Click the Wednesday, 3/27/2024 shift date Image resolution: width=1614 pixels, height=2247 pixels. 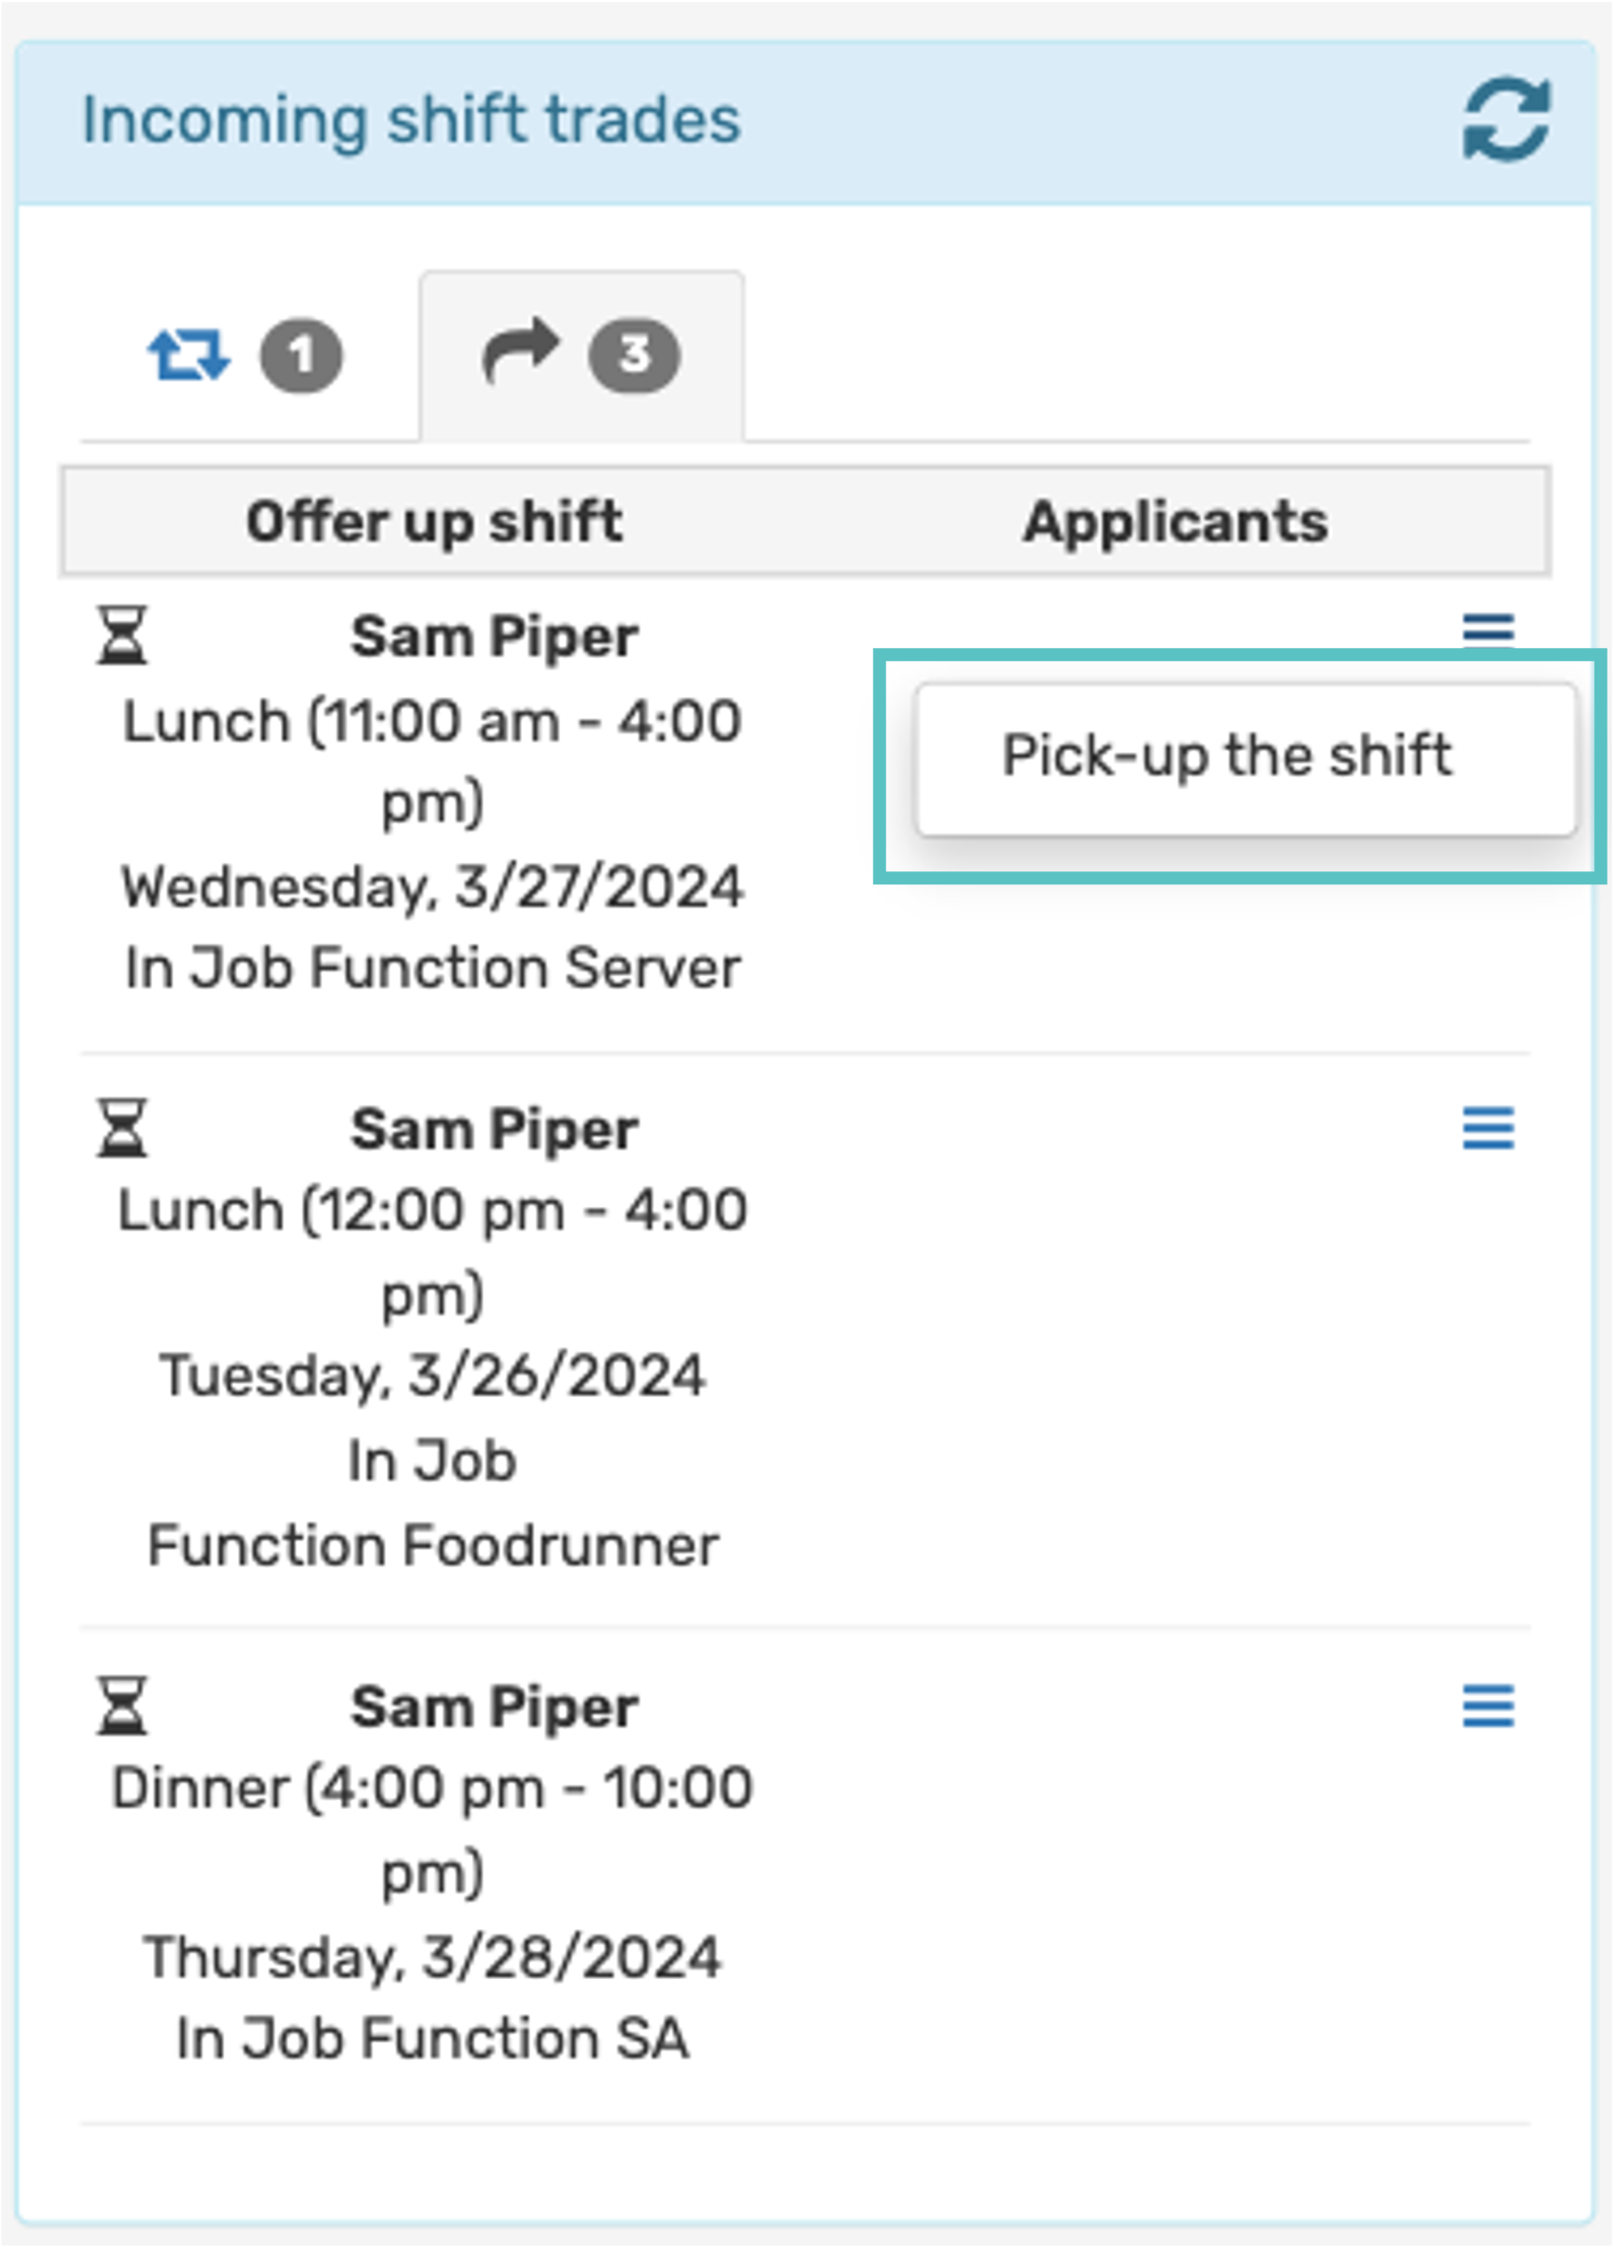[432, 887]
